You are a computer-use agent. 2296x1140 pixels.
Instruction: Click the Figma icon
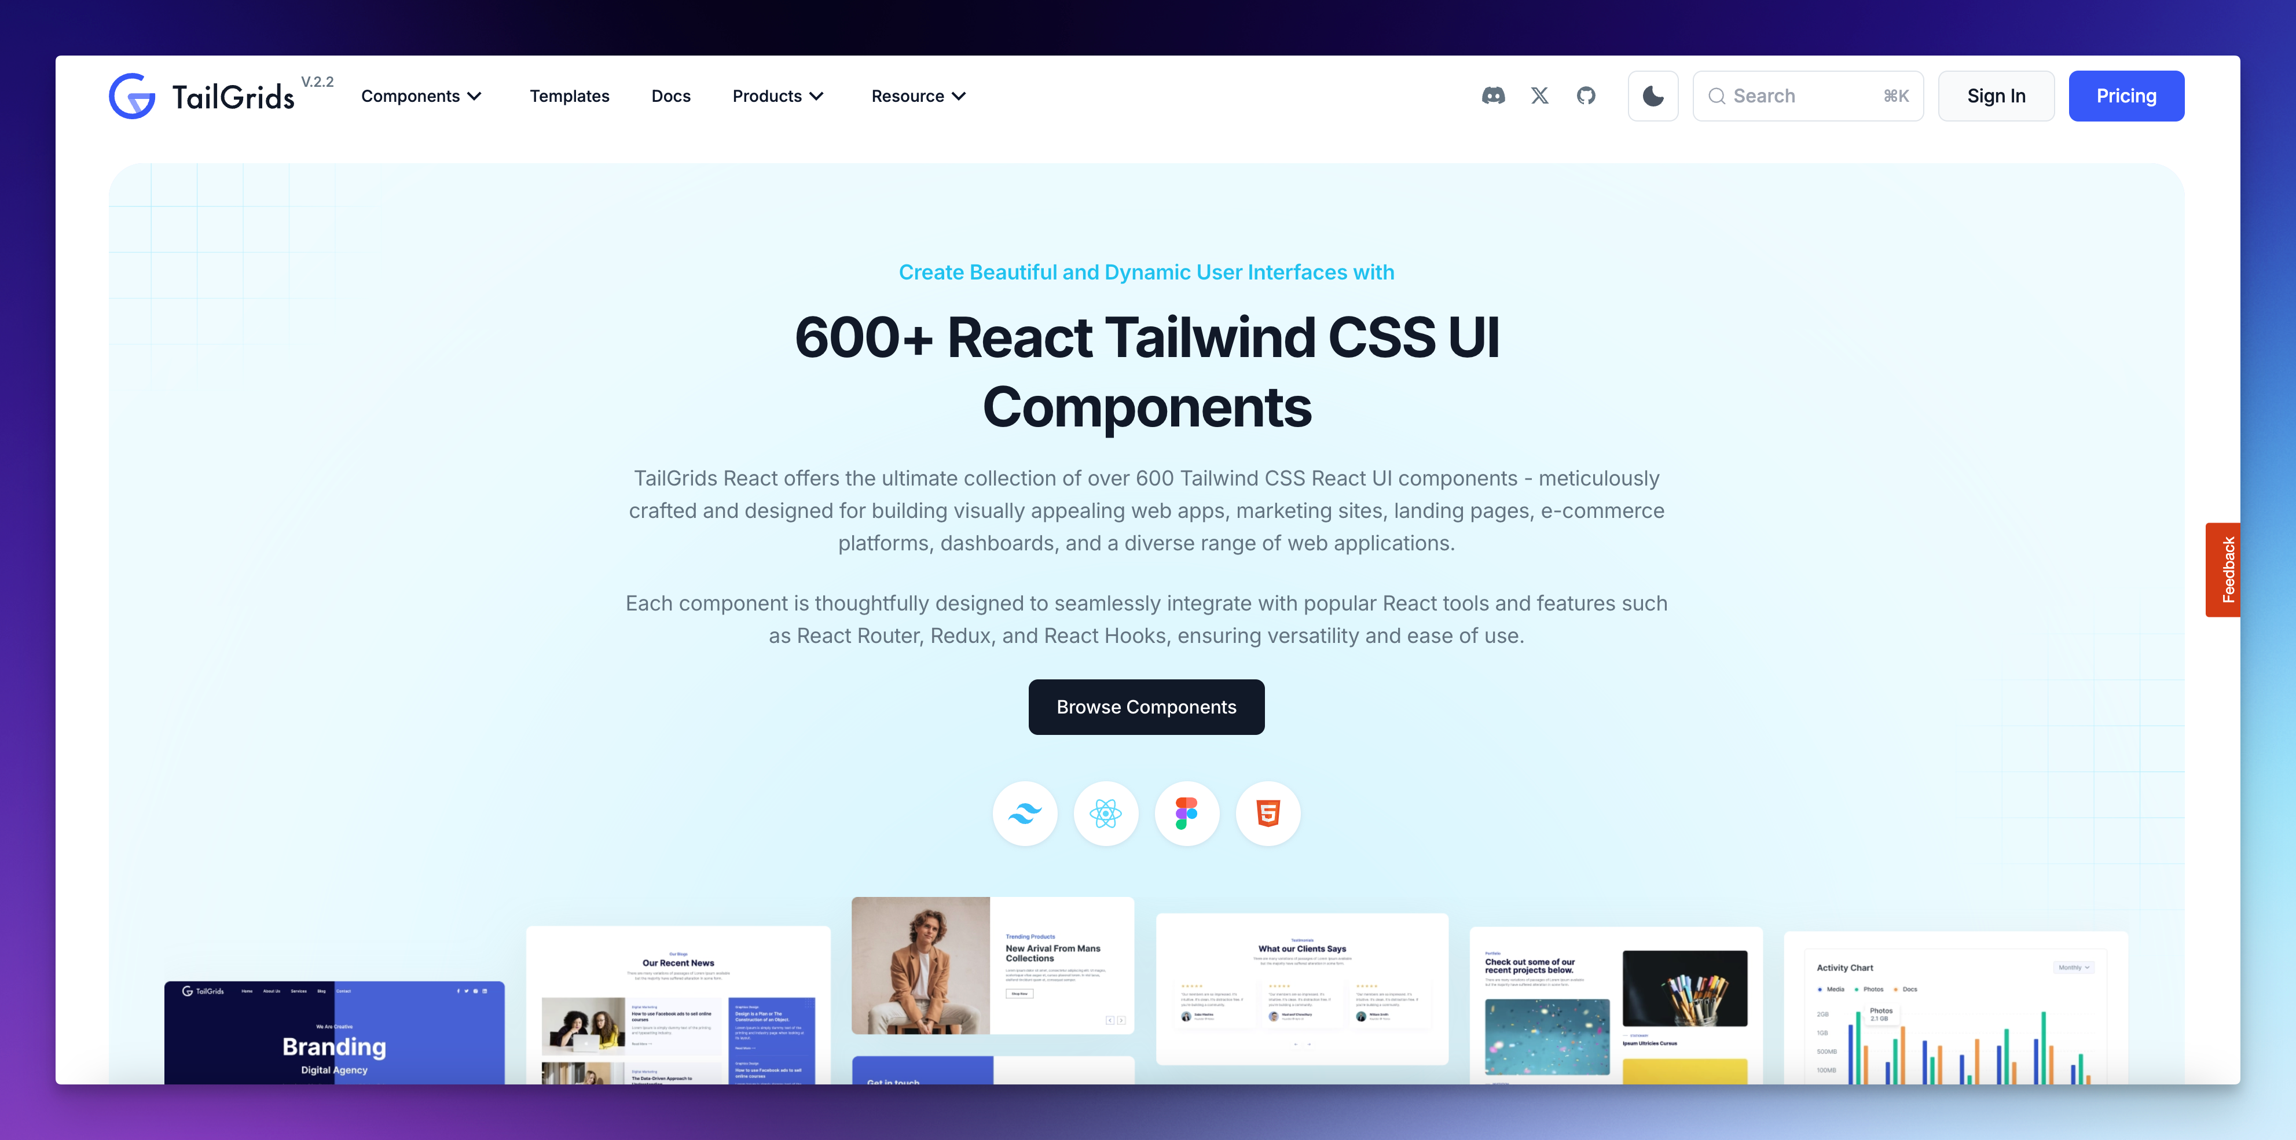pos(1186,812)
